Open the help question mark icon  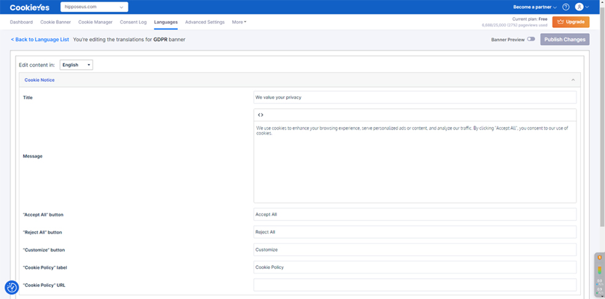[565, 7]
